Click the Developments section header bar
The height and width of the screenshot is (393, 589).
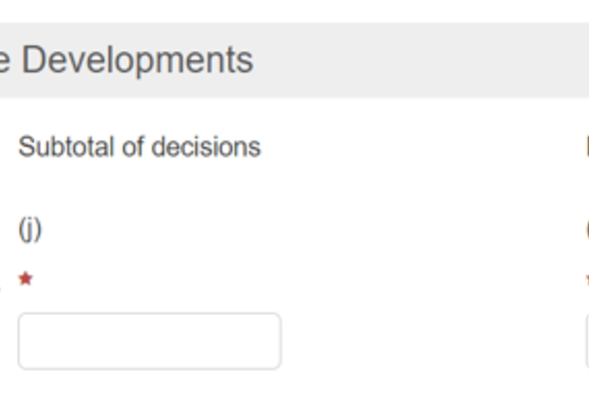294,60
